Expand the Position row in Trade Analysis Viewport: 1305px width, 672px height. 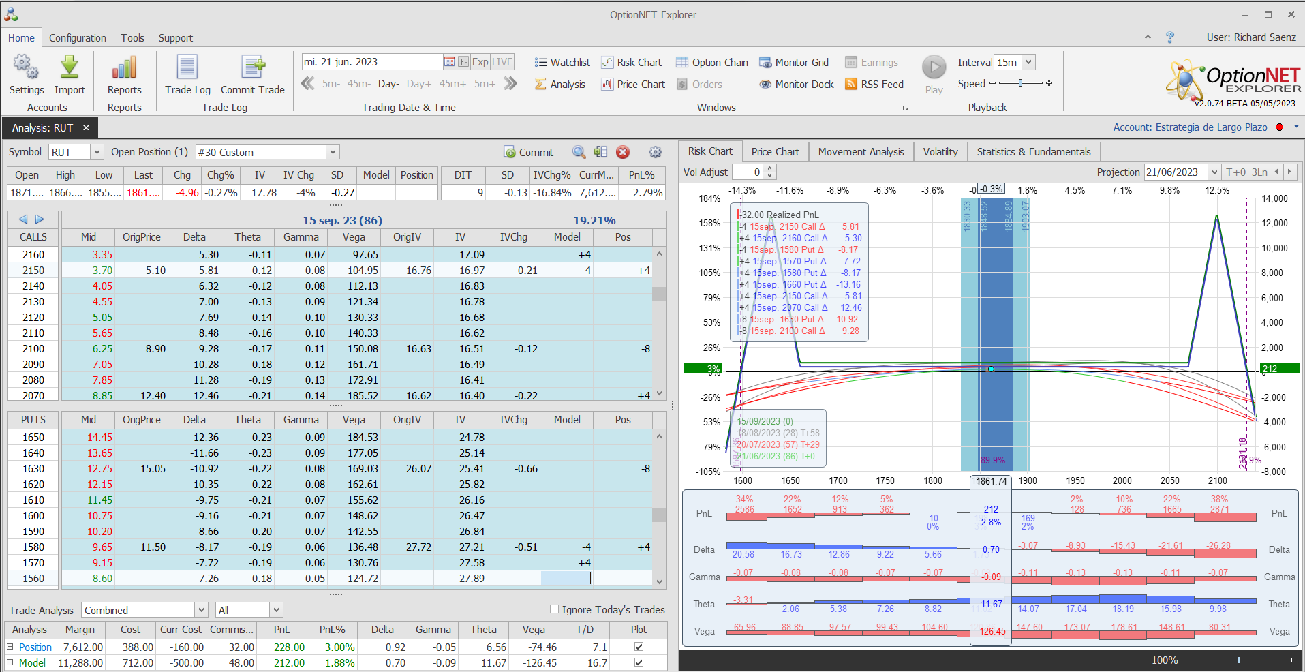point(10,647)
